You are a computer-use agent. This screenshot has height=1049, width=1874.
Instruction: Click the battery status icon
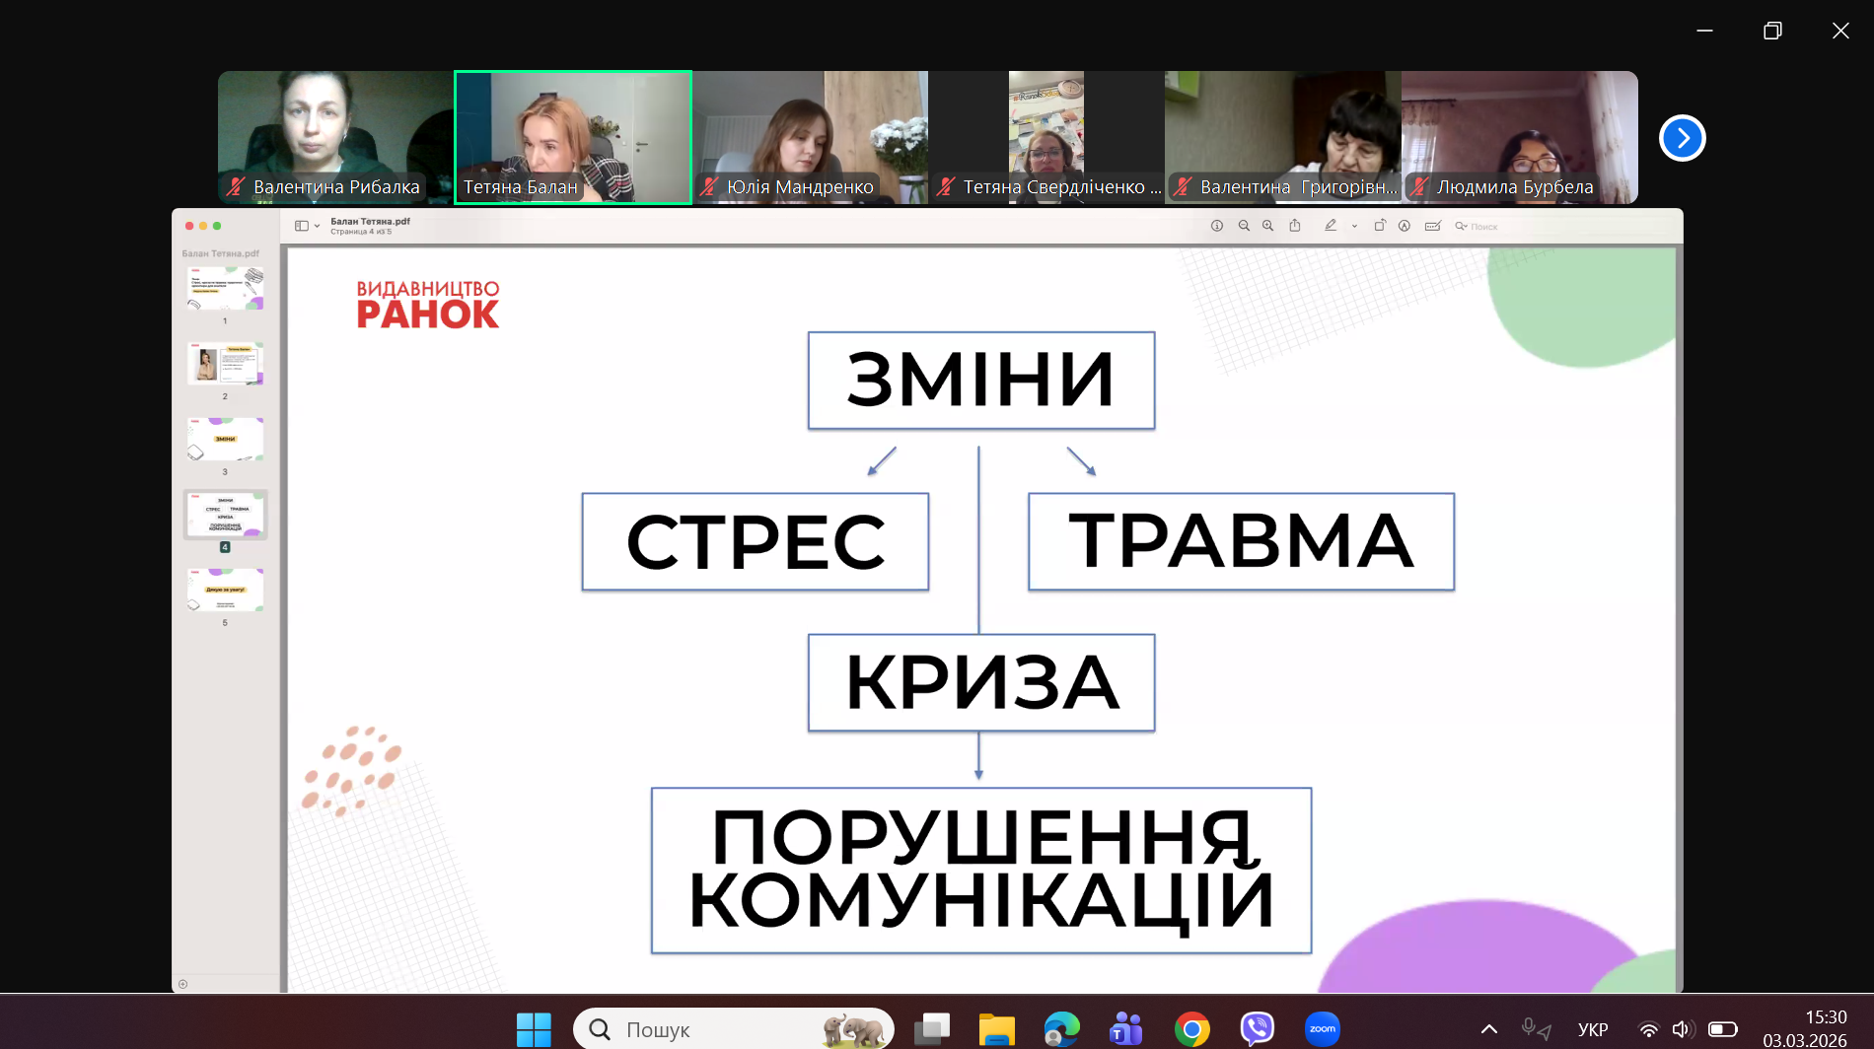coord(1722,1029)
